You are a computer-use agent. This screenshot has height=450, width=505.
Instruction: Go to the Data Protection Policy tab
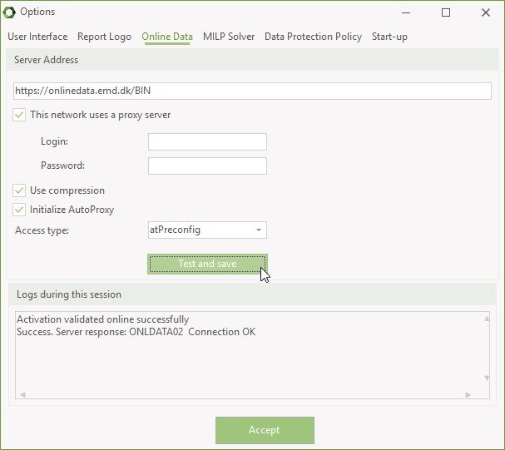tap(313, 37)
